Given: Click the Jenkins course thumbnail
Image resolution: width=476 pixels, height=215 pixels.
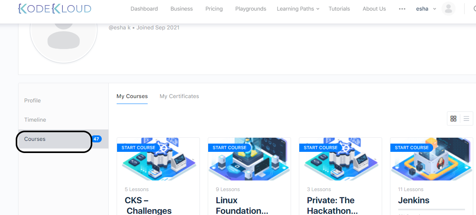Looking at the screenshot, I should (x=432, y=159).
